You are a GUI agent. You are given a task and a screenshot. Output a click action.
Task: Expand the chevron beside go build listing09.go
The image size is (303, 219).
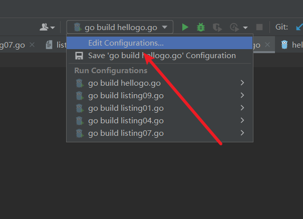click(x=242, y=95)
